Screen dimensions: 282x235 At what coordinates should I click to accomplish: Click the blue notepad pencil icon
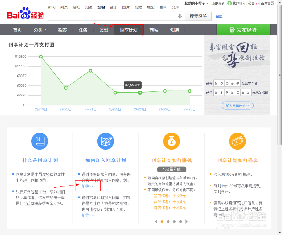click(x=105, y=141)
